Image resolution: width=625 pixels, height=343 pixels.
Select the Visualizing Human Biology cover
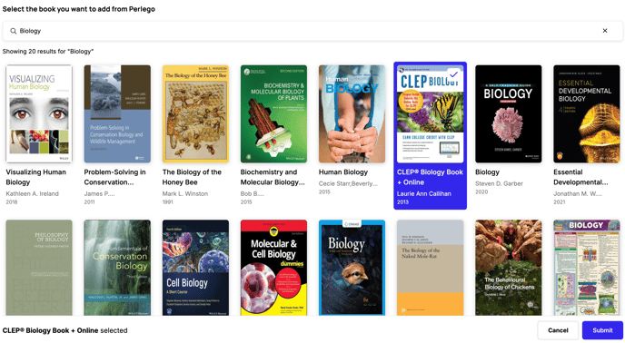[39, 114]
